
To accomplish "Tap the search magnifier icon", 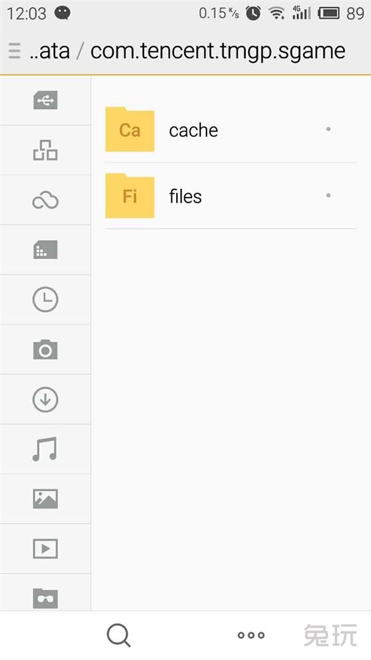I will pyautogui.click(x=119, y=635).
